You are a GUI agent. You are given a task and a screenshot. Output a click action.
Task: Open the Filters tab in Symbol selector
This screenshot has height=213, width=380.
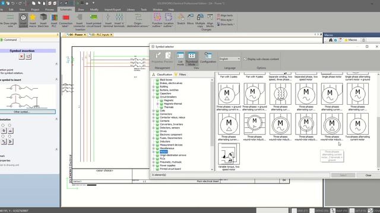click(x=180, y=75)
